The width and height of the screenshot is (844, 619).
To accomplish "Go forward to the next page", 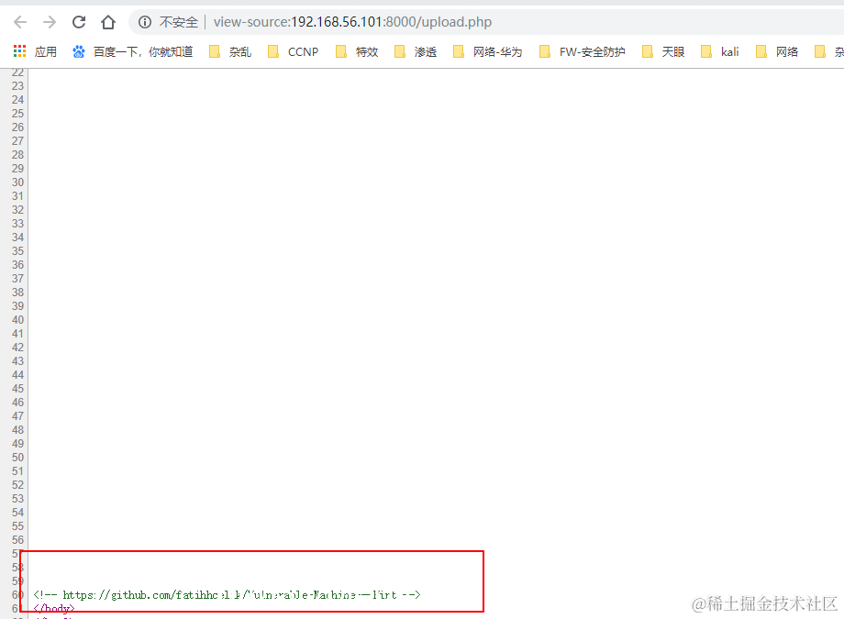I will point(50,22).
